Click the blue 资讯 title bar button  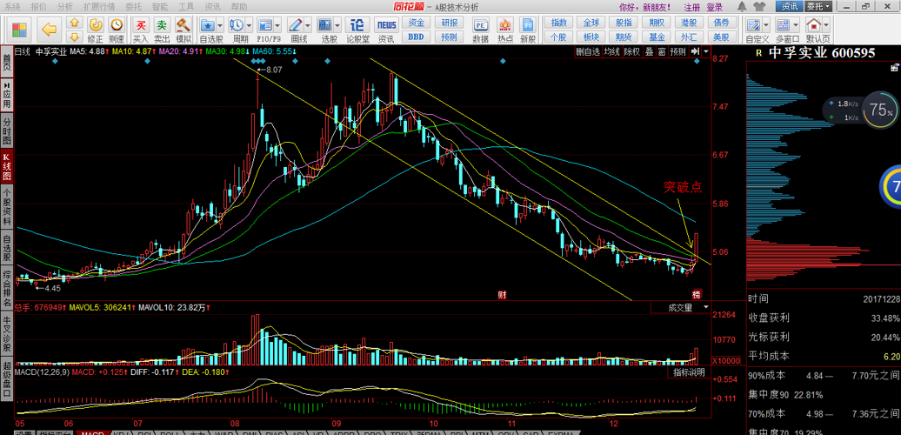pyautogui.click(x=790, y=6)
